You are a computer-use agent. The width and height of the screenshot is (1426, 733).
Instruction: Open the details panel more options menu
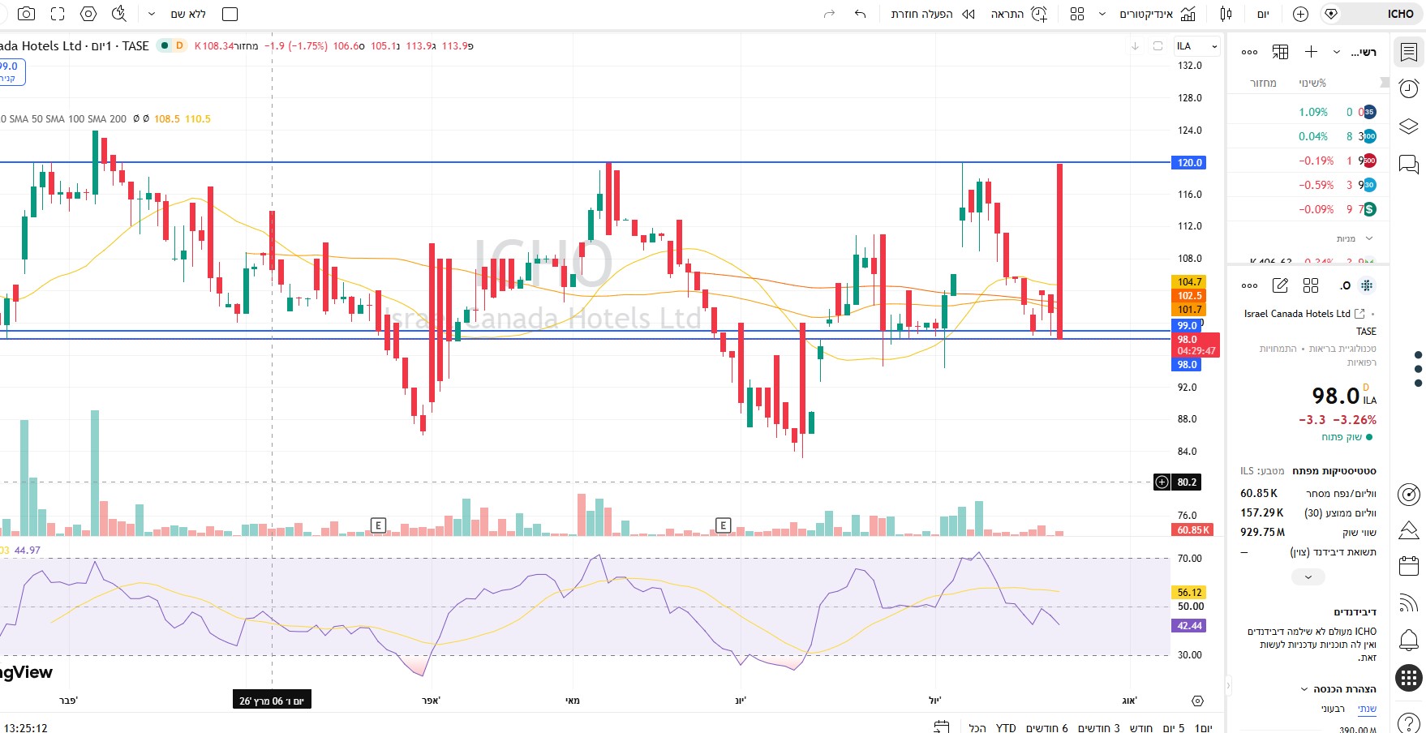coord(1249,285)
